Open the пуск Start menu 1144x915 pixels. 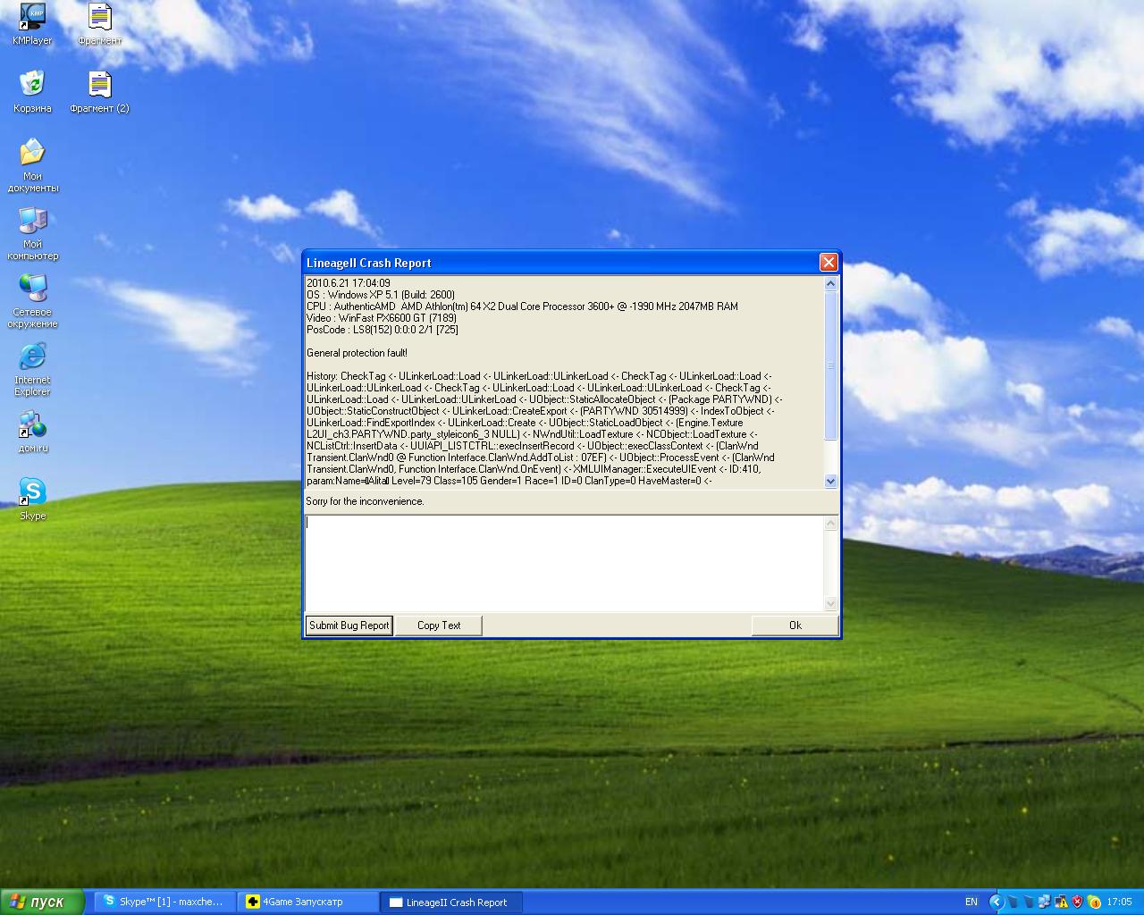[42, 902]
